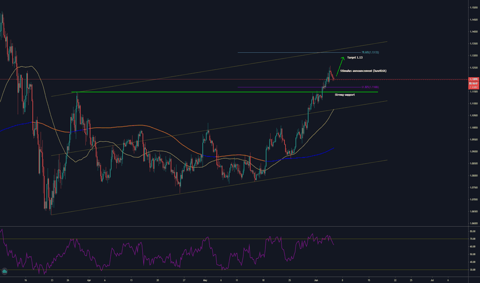Click the 1.06000 price axis label
480x283 pixels.
pyautogui.click(x=474, y=223)
